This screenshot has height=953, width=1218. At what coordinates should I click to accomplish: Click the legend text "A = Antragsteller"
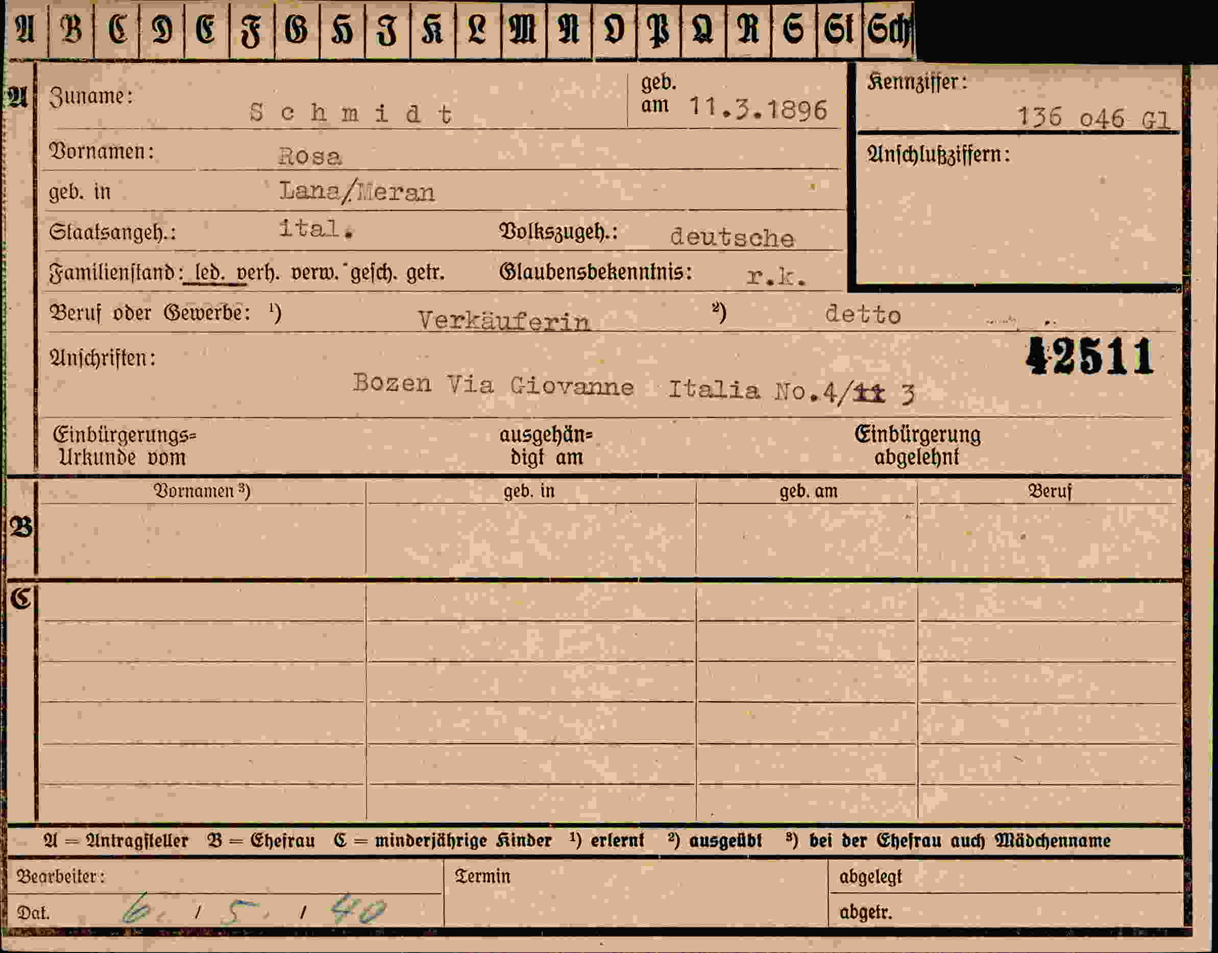coord(116,841)
